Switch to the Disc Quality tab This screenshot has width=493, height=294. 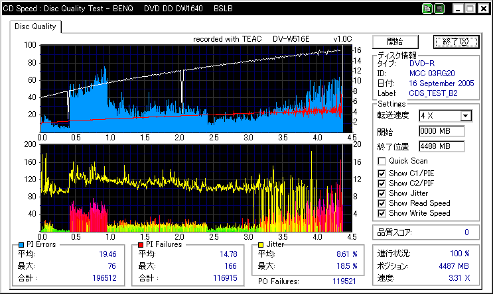(35, 26)
